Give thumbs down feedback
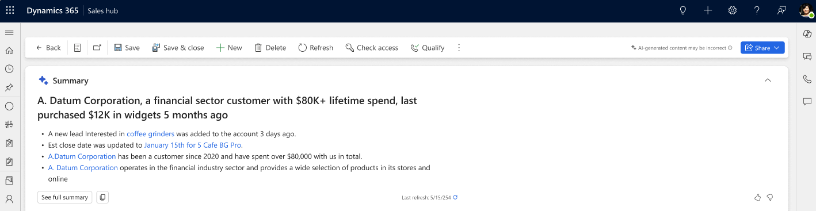 coord(770,197)
